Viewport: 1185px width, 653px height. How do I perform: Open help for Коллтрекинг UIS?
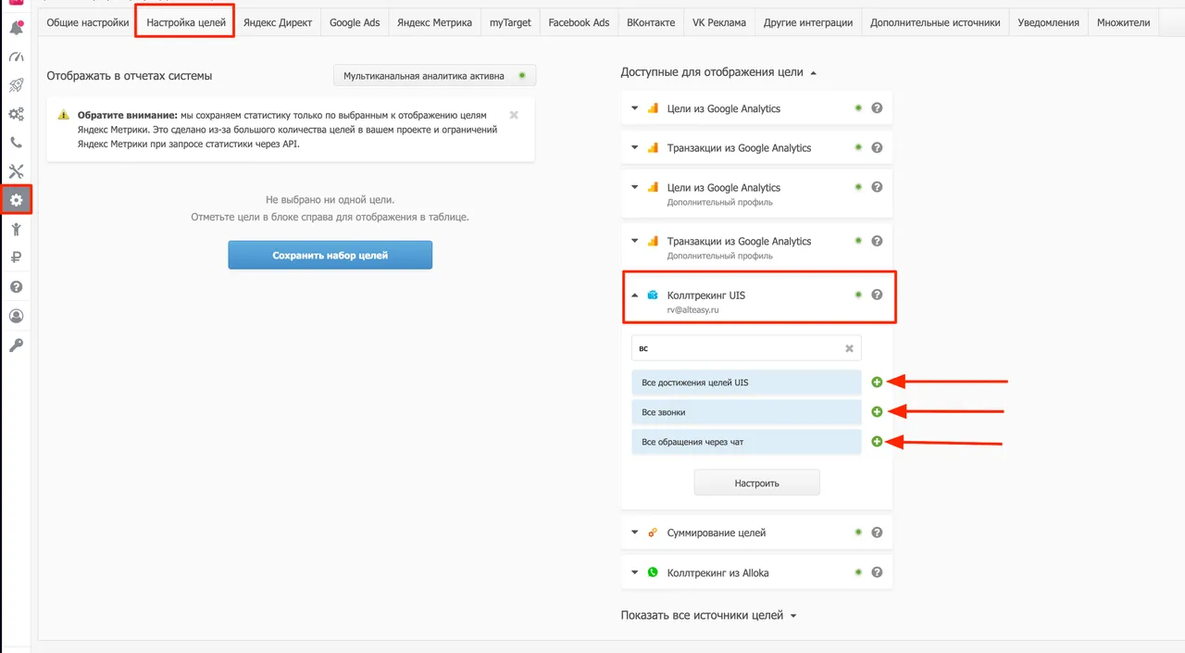(877, 295)
